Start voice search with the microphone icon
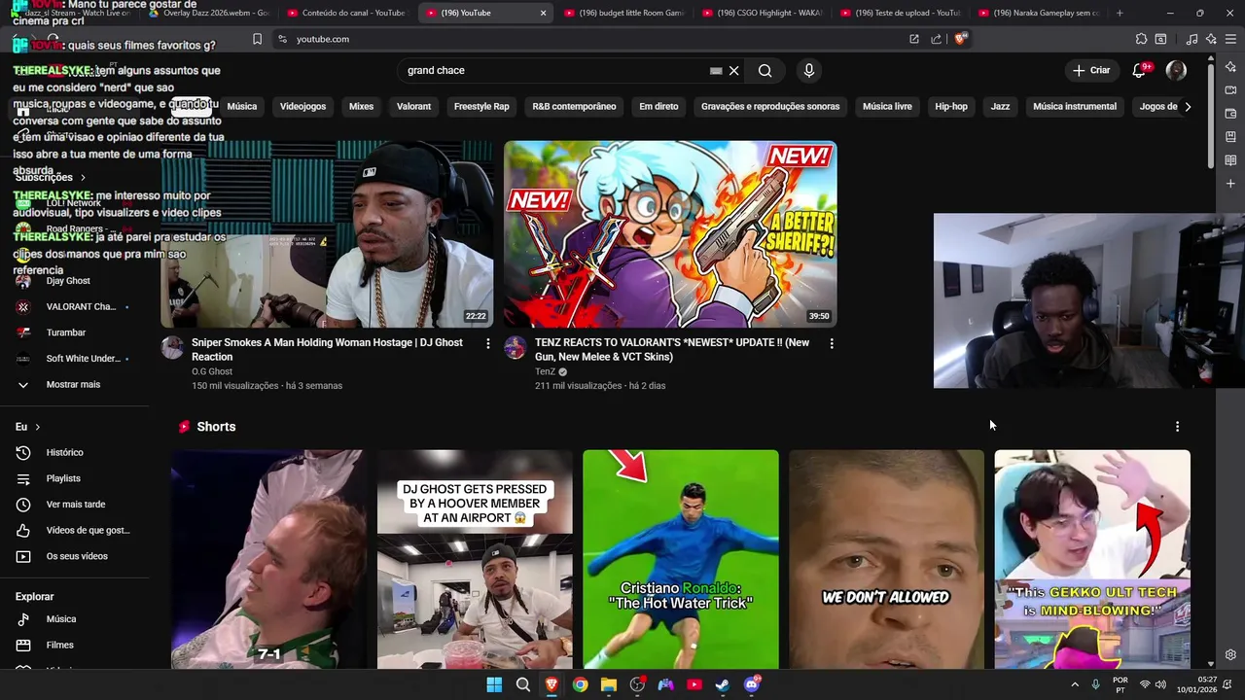This screenshot has height=700, width=1245. (x=808, y=70)
